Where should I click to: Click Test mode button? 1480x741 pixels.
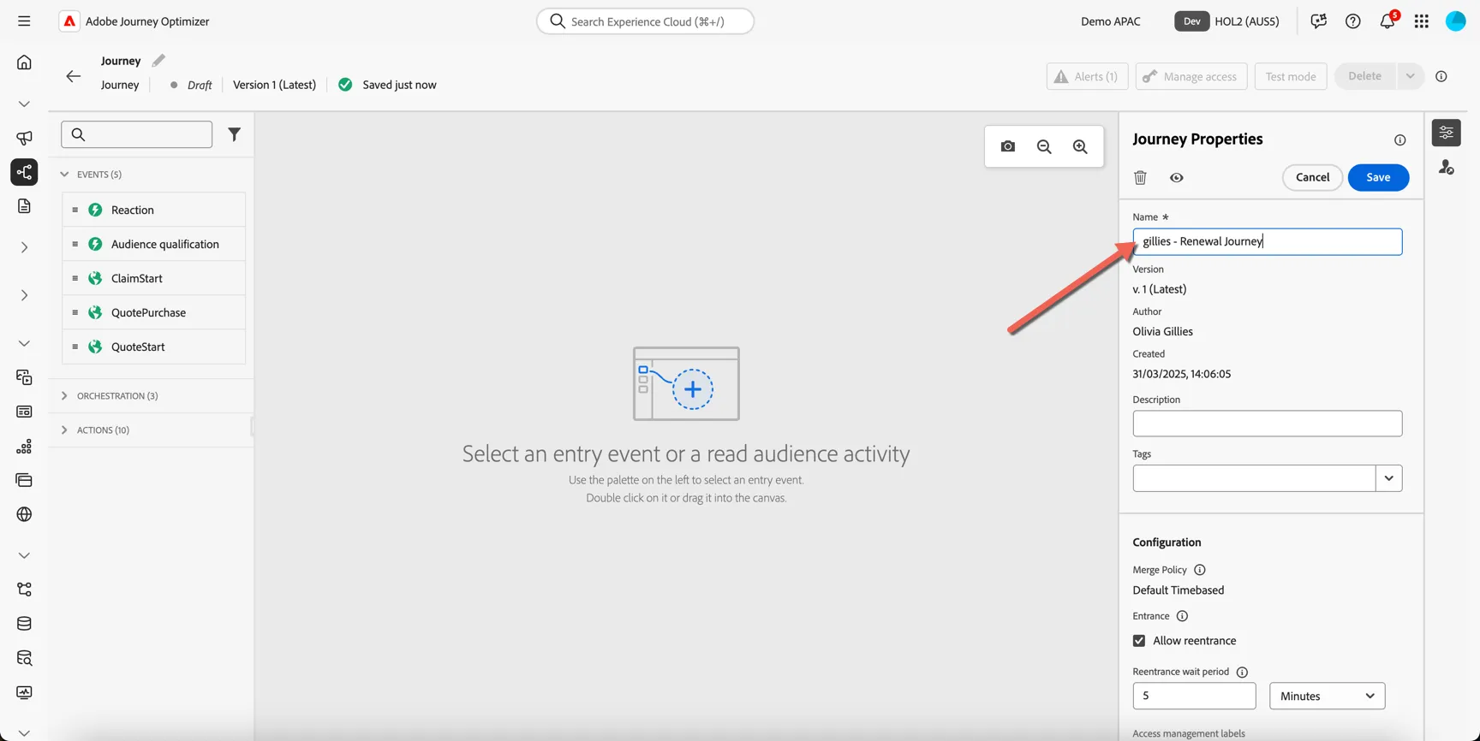[1290, 76]
